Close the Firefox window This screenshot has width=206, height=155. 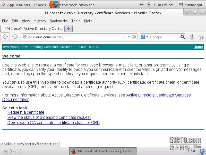[x=202, y=12]
